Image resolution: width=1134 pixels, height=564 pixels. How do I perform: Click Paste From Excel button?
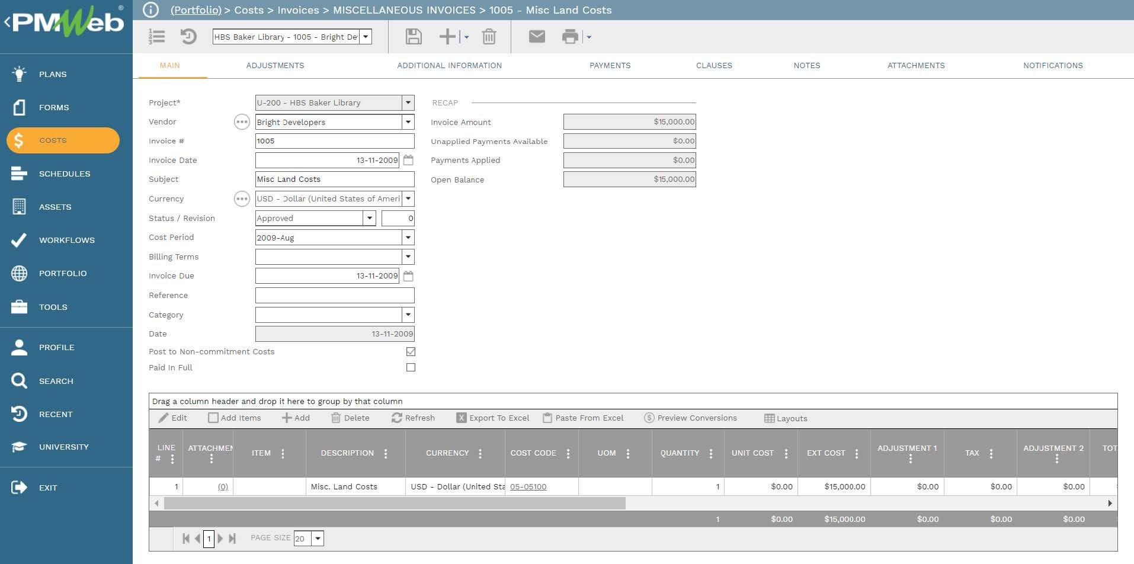(x=583, y=418)
